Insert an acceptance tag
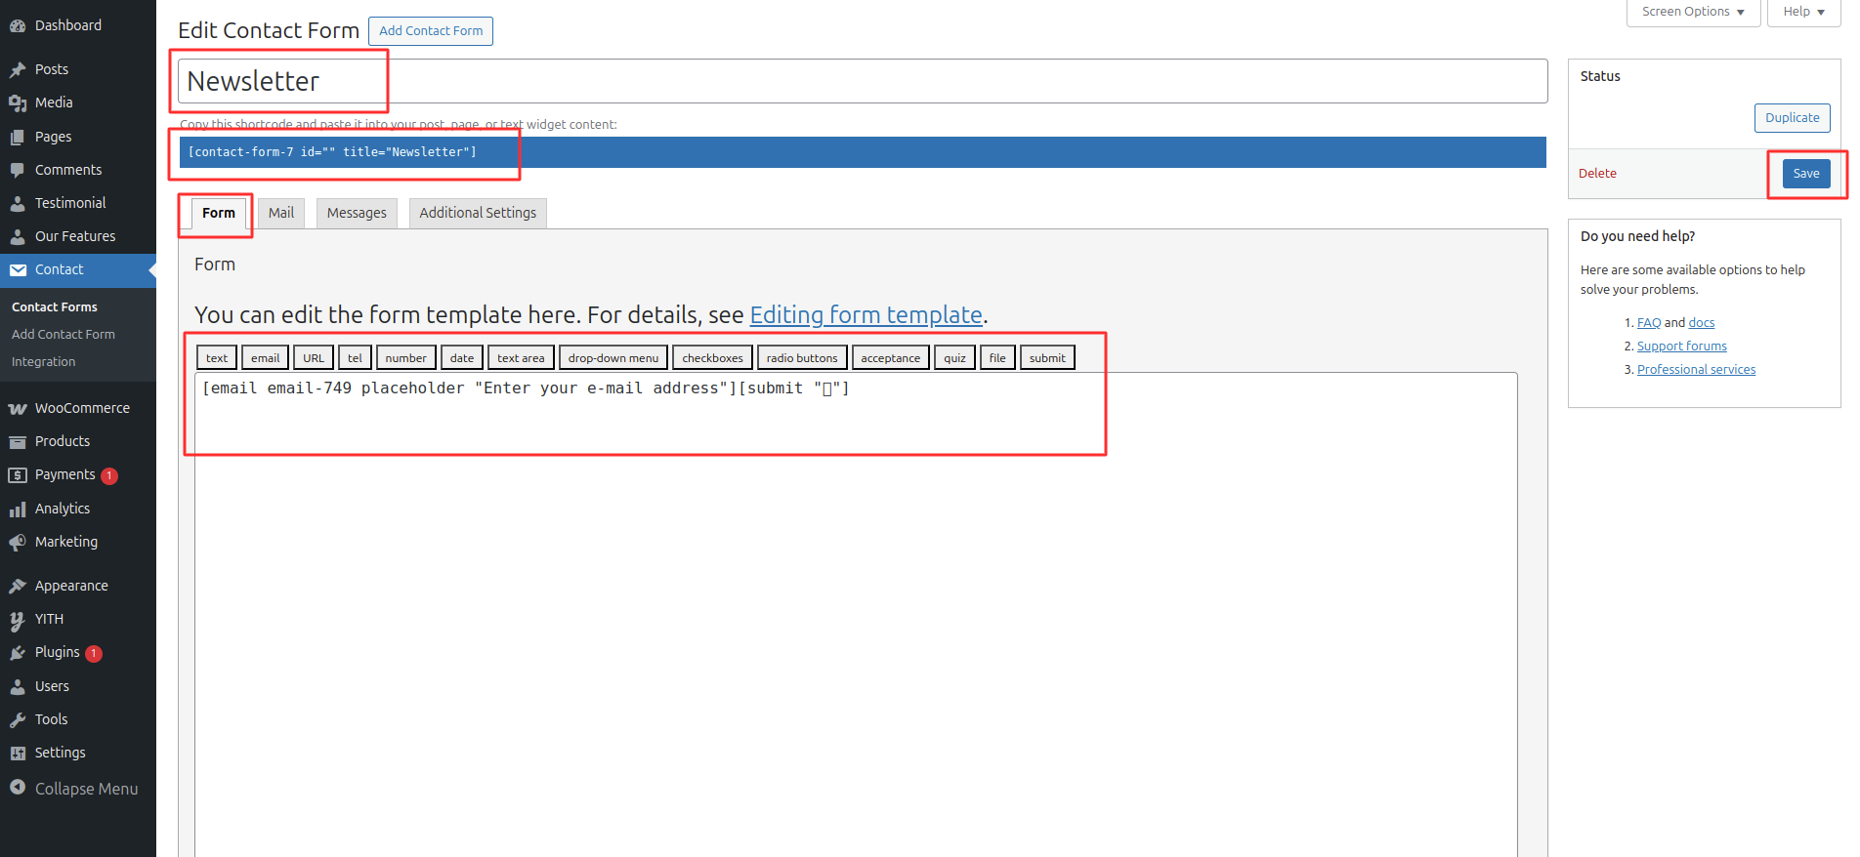 coord(890,358)
